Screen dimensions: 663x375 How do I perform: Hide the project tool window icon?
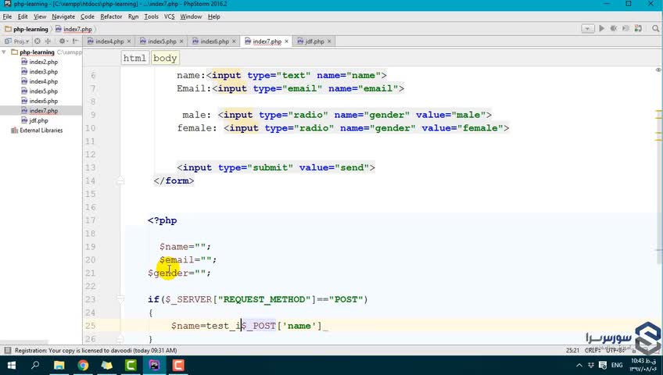coord(75,41)
